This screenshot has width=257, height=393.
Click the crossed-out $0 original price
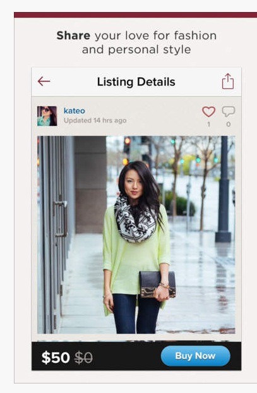[83, 358]
